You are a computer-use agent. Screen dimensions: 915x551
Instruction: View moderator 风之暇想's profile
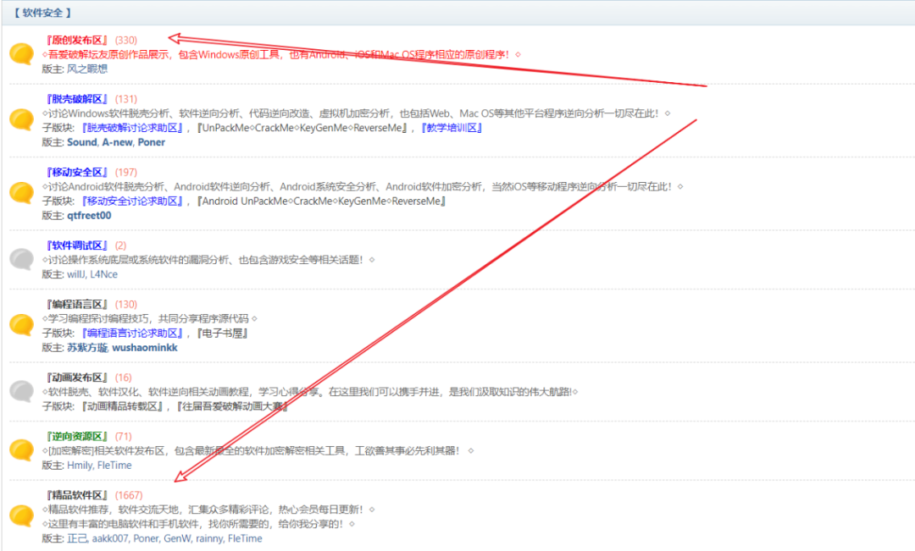click(x=87, y=69)
